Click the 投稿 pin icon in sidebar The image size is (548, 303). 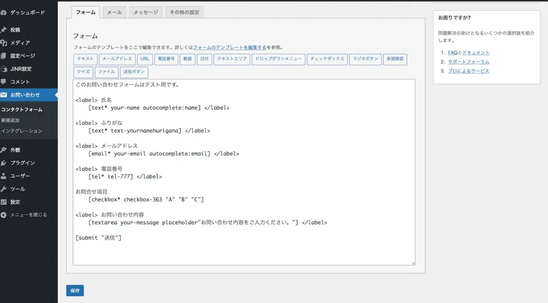tap(4, 29)
